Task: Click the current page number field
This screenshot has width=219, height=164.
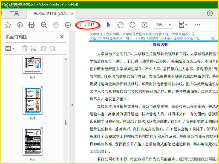Action: (x=80, y=25)
